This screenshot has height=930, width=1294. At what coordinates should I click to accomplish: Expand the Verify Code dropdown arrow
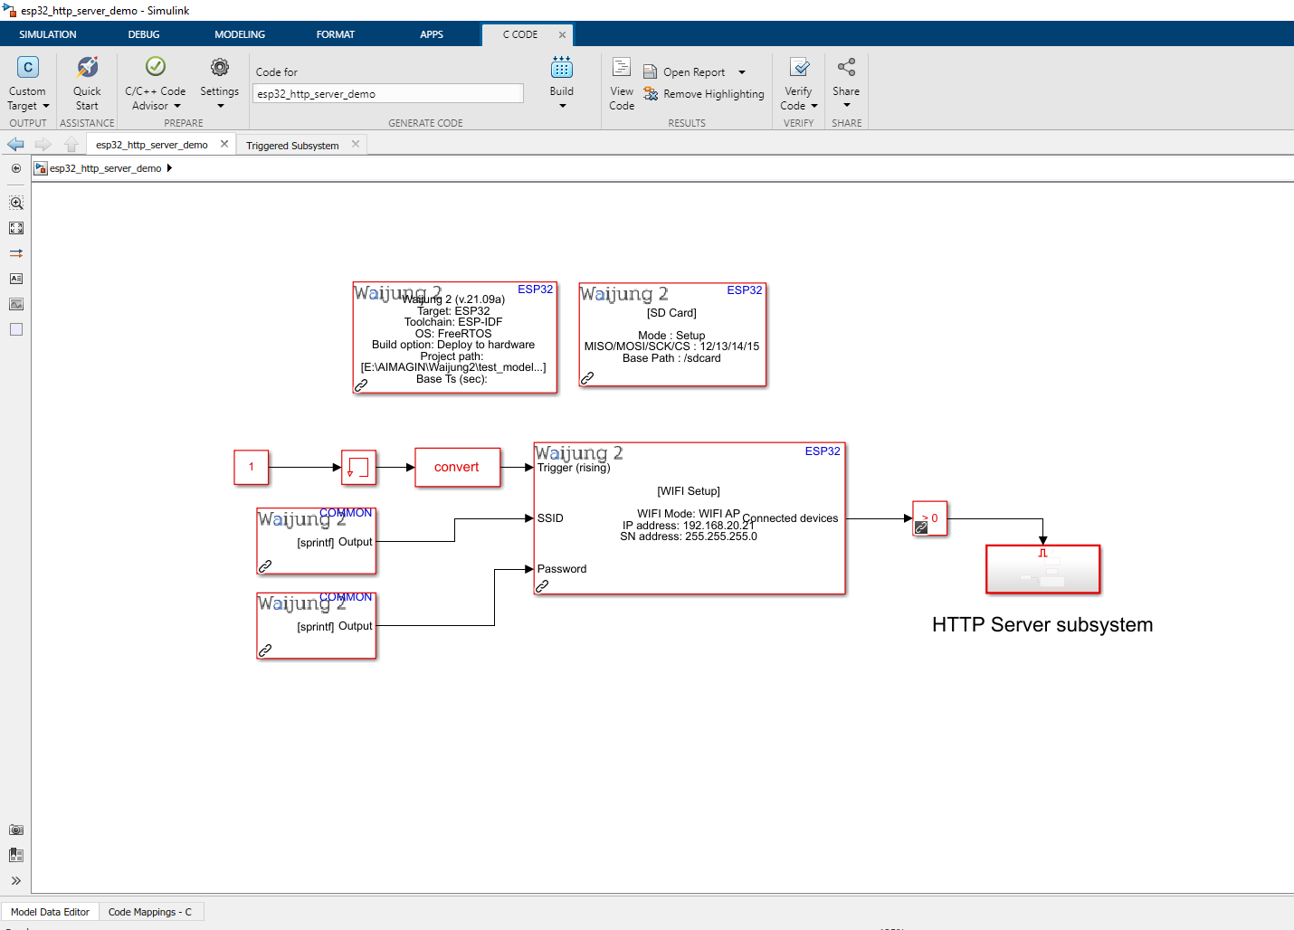(x=814, y=106)
